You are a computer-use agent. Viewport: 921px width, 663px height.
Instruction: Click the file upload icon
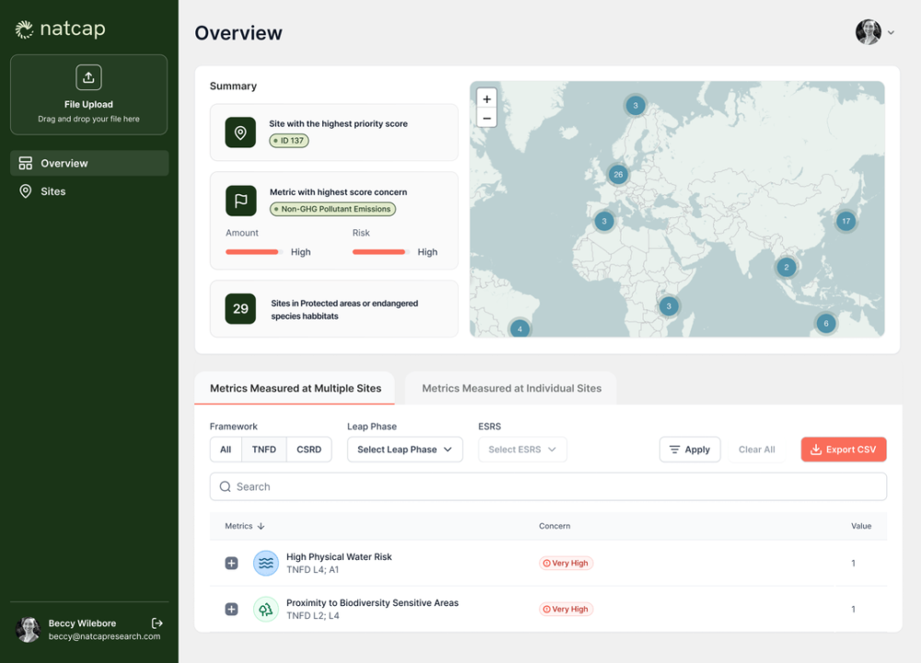coord(88,77)
